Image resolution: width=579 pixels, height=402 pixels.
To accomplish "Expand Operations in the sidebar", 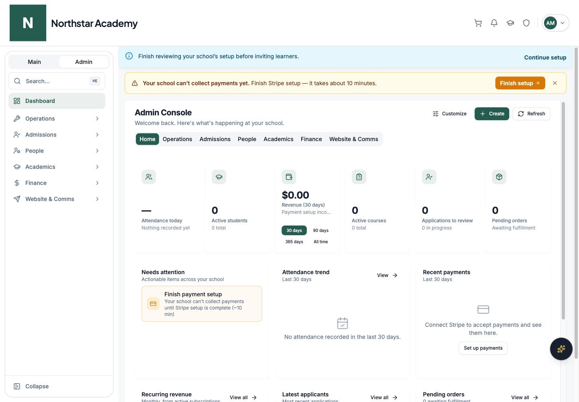I will point(57,119).
